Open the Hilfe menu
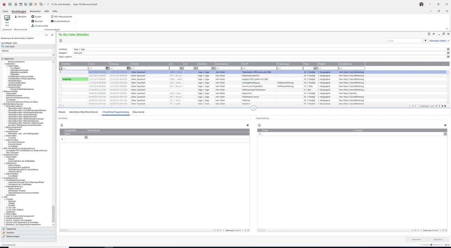 tap(55, 11)
